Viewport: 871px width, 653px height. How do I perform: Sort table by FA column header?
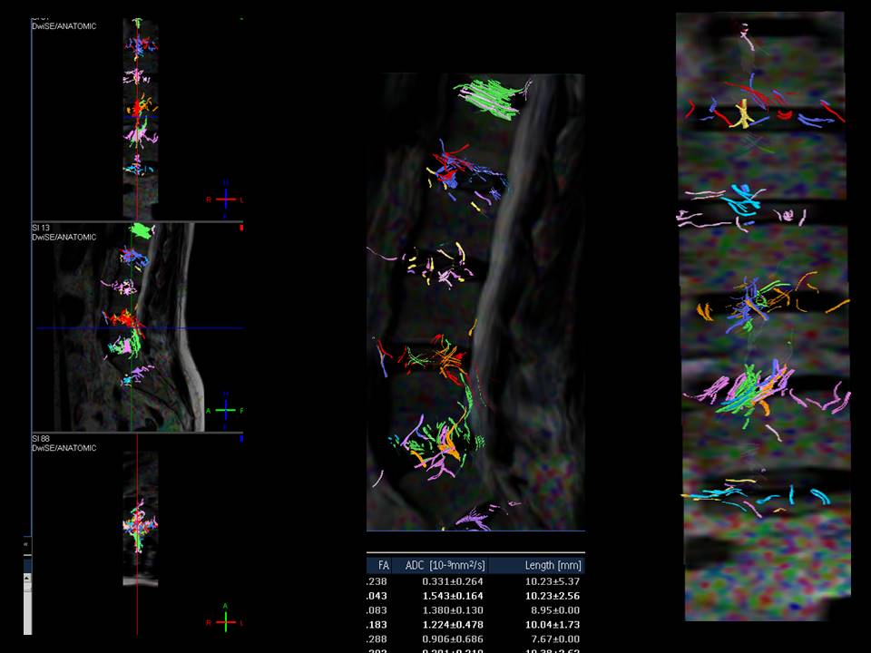pyautogui.click(x=383, y=565)
